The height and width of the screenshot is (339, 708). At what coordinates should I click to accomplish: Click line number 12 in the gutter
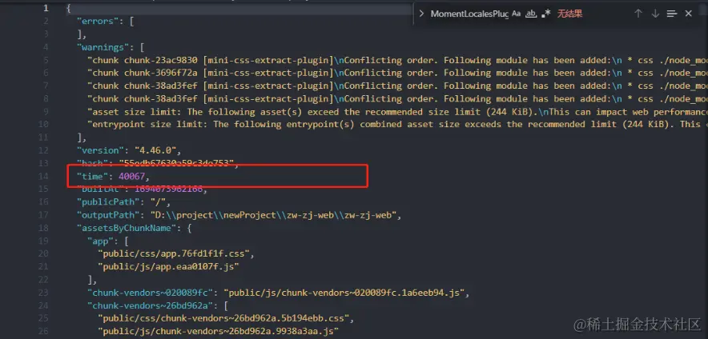click(43, 150)
